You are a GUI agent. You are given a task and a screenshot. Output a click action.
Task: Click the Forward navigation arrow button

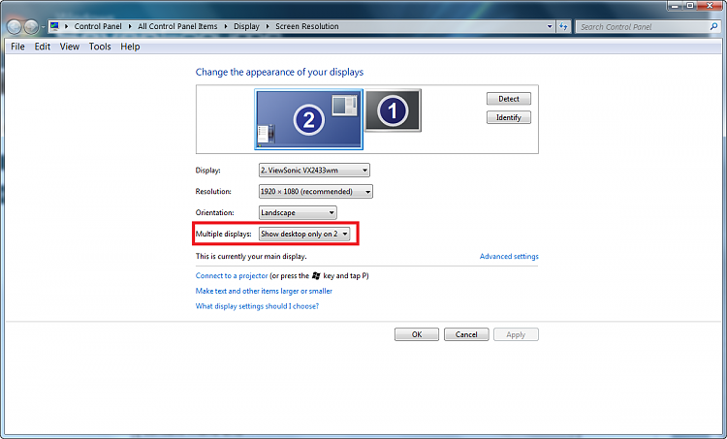click(31, 27)
